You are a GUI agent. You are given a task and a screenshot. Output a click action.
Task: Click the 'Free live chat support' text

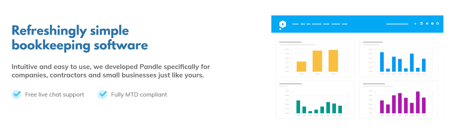pos(55,95)
